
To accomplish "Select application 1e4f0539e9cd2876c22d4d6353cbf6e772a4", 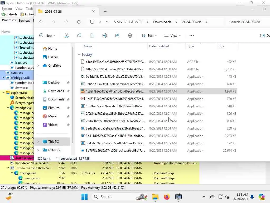I will [158, 99].
